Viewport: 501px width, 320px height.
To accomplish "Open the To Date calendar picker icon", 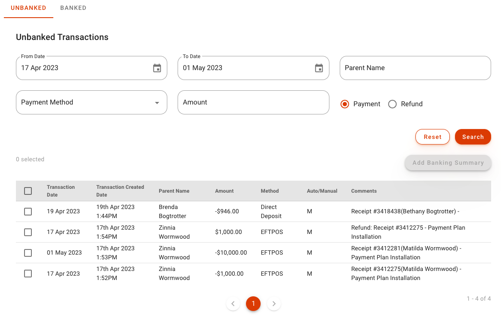I will [x=319, y=68].
